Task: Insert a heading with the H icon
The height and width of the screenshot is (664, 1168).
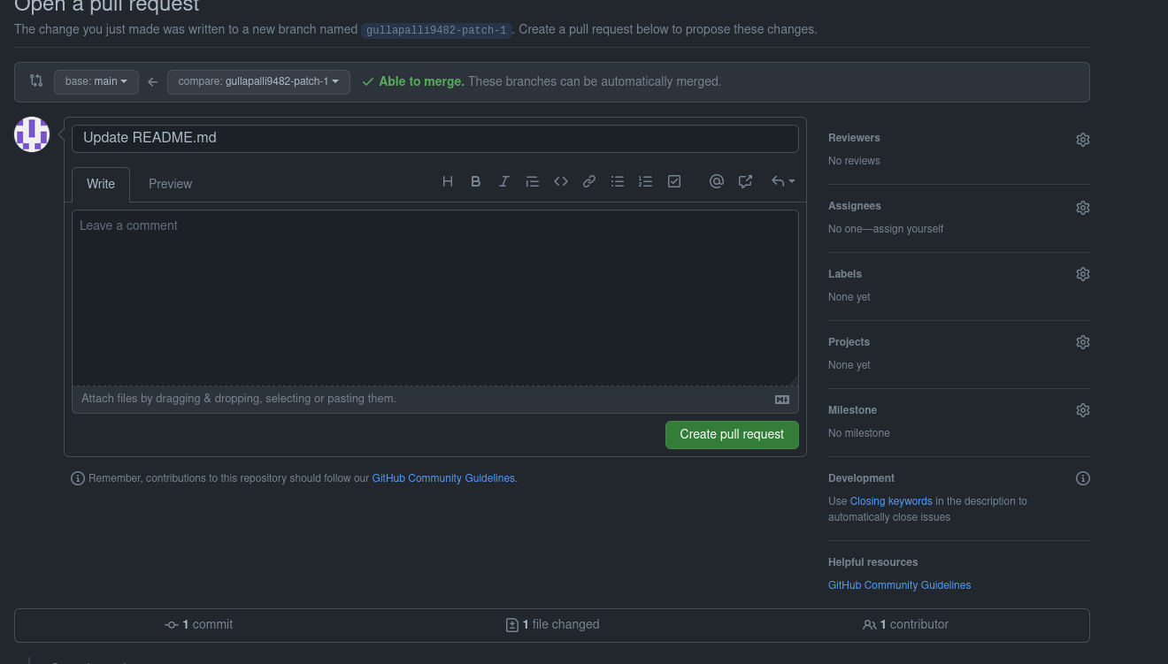Action: [448, 181]
